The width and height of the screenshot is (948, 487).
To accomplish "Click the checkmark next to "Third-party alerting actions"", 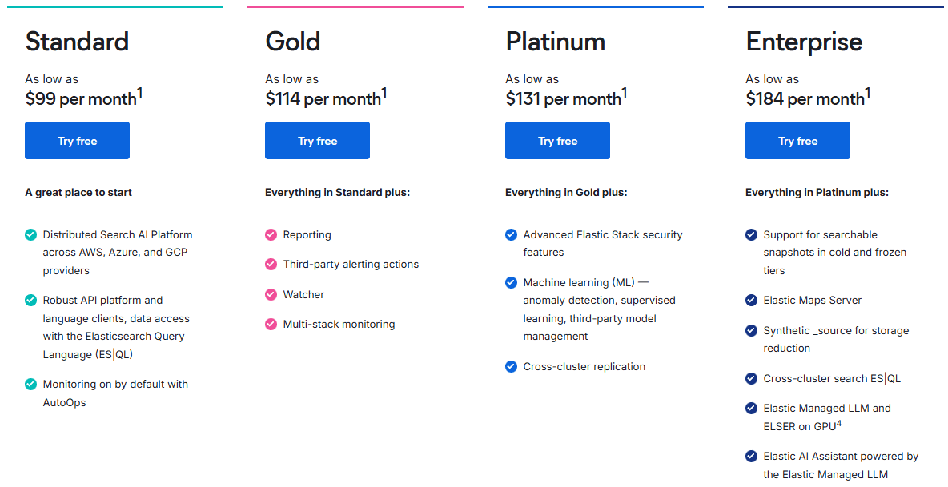I will pyautogui.click(x=270, y=264).
